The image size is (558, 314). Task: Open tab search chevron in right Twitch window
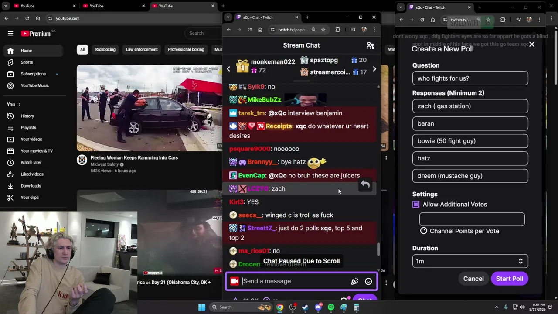400,7
